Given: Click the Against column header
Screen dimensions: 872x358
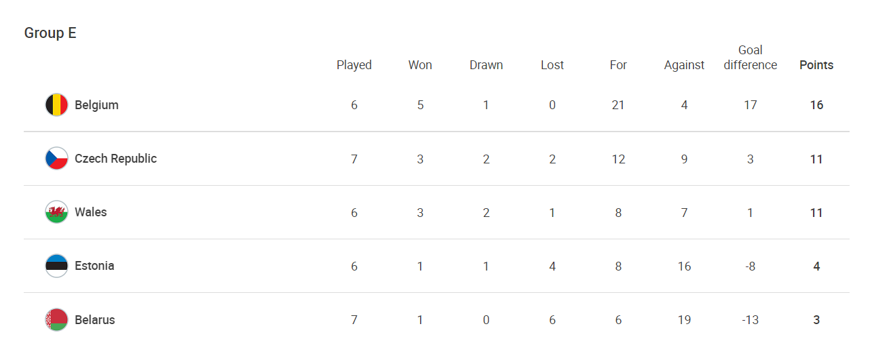Looking at the screenshot, I should [684, 65].
